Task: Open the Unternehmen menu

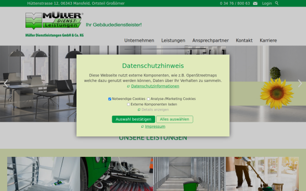Action: click(139, 40)
